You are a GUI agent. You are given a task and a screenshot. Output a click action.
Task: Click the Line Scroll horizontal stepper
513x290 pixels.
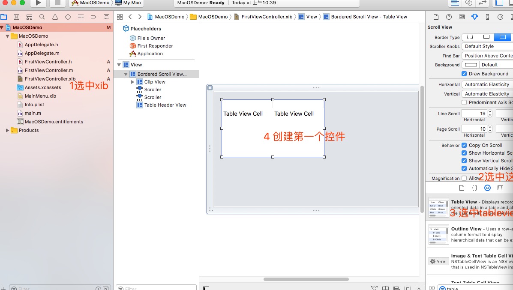(x=490, y=114)
